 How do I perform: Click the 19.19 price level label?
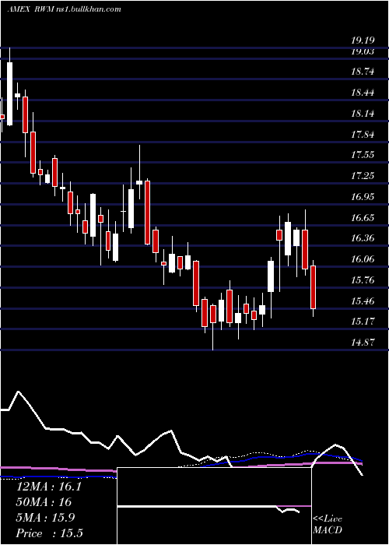coord(363,40)
